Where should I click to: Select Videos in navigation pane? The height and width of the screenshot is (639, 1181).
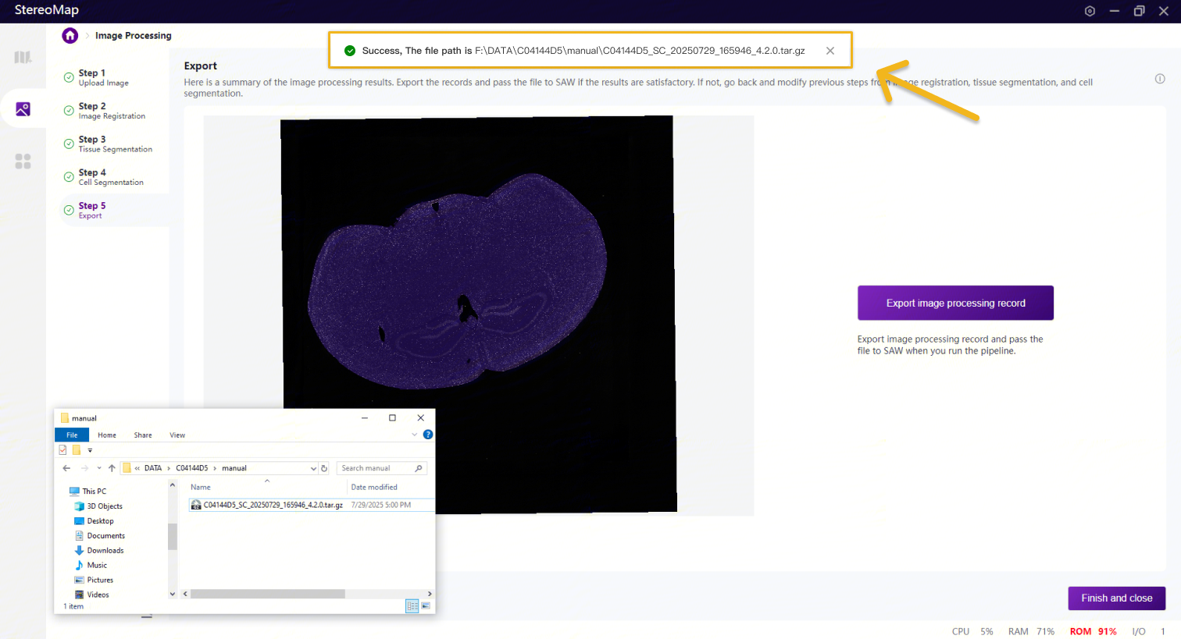tap(98, 595)
